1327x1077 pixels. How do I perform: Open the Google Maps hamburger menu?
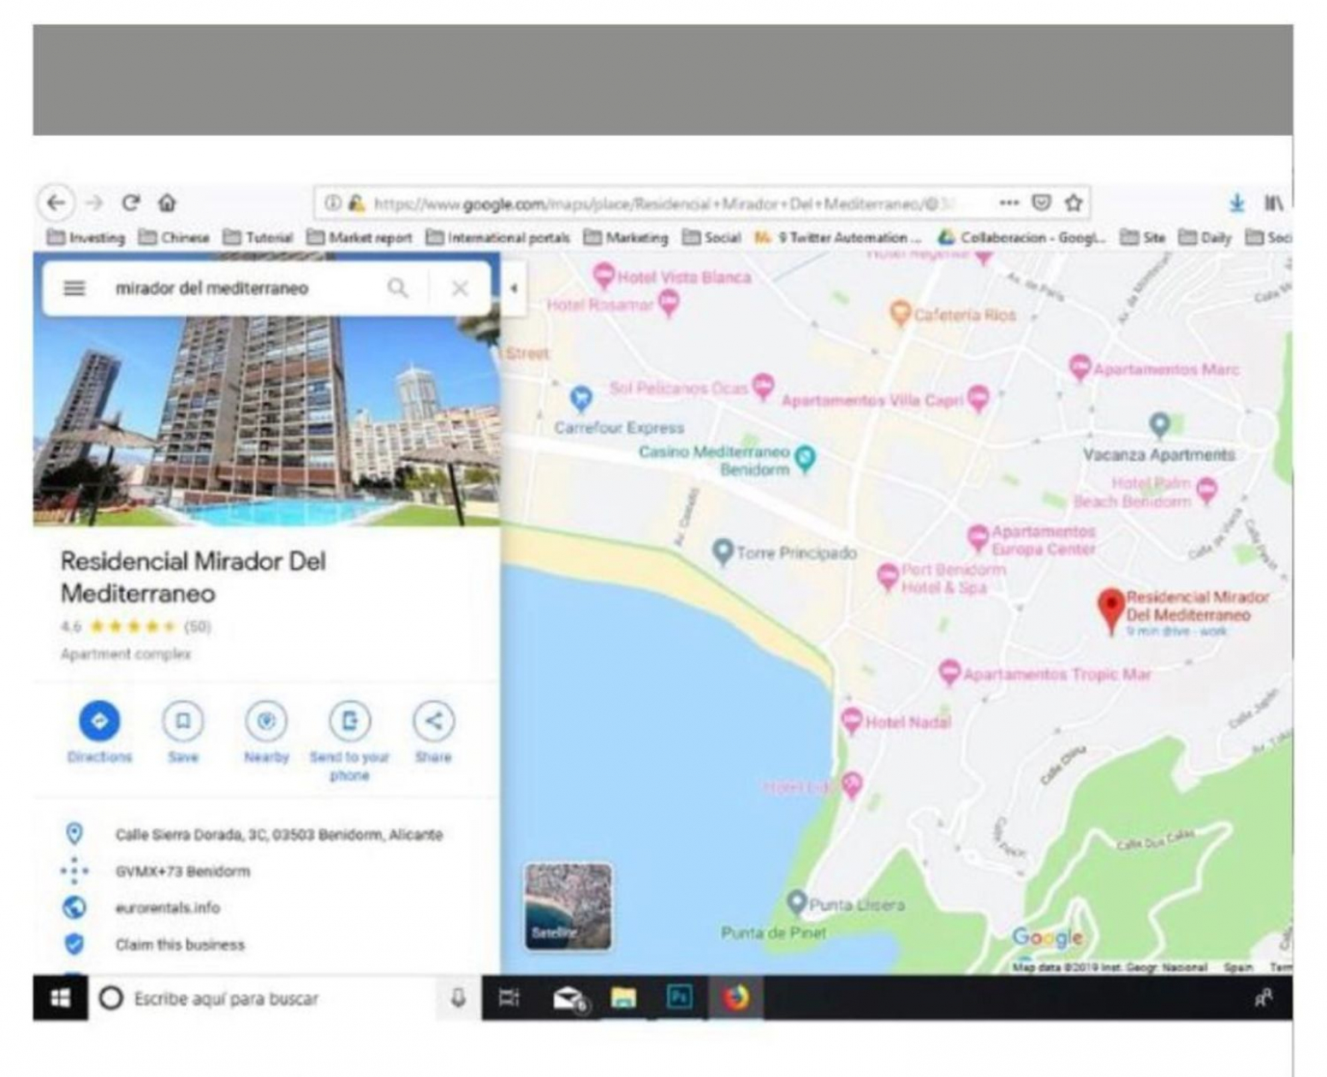point(74,288)
